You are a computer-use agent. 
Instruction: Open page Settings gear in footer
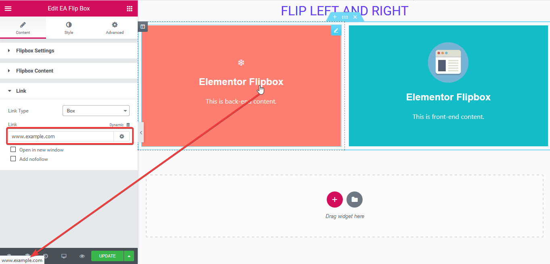coord(8,256)
